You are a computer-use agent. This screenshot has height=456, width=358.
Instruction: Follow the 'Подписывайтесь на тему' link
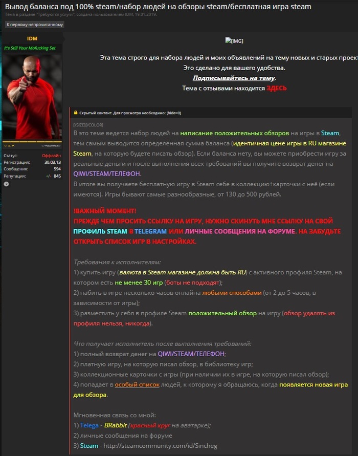tap(234, 78)
